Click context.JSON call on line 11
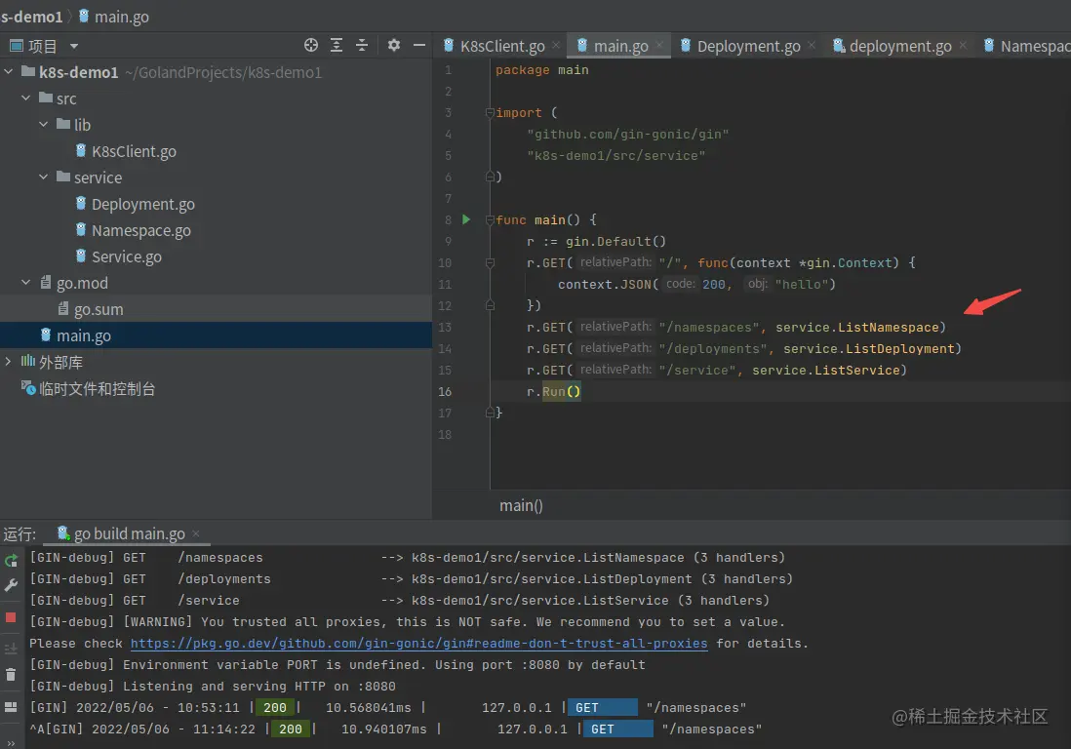Screen dimensions: 1071x749 605,284
